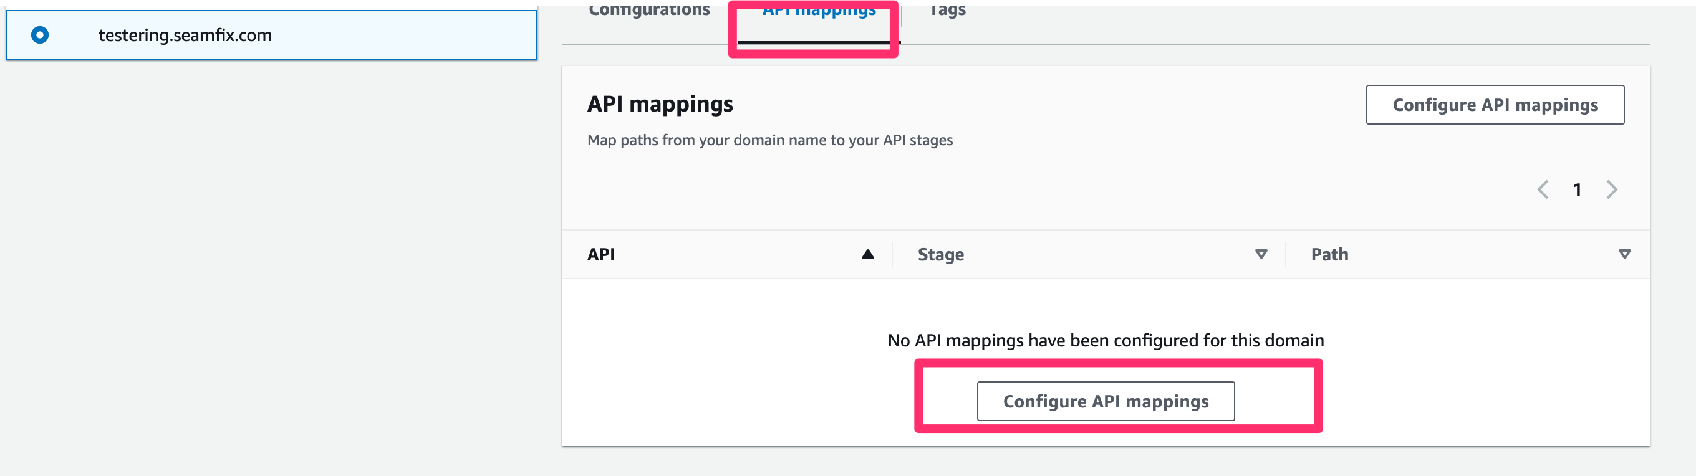
Task: Go to next page using right chevron
Action: click(x=1612, y=189)
